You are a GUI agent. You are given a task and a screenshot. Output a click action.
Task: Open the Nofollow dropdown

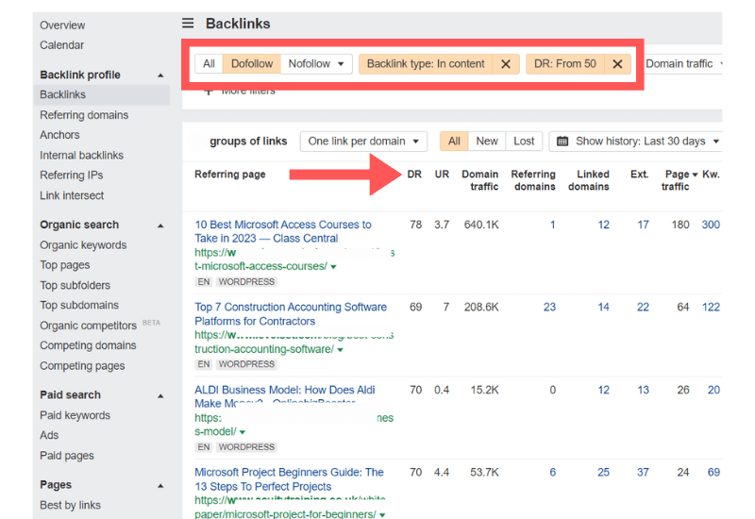coord(316,64)
